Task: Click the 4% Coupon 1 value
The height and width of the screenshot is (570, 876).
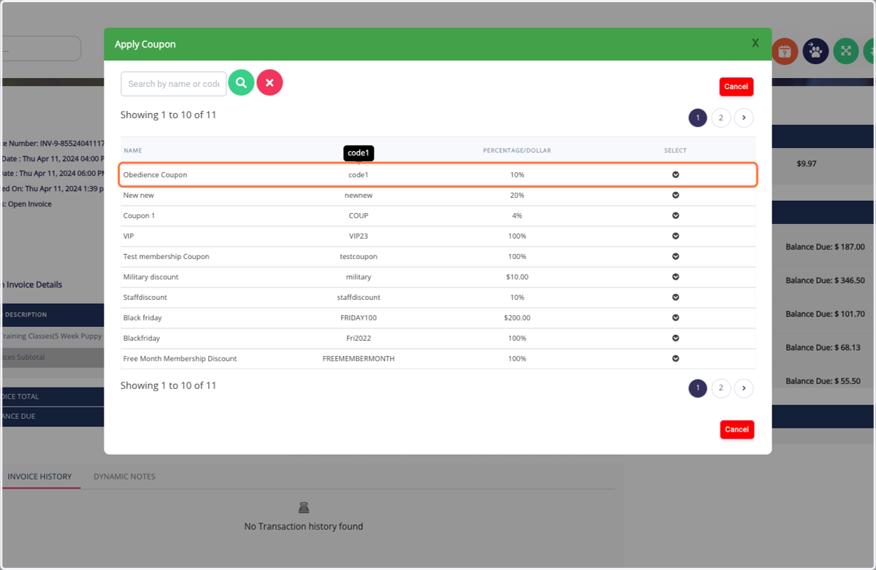Action: tap(517, 216)
